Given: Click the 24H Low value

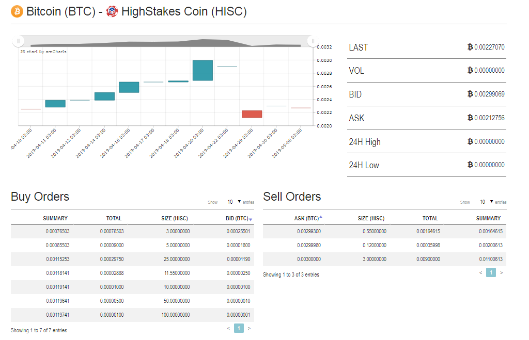Looking at the screenshot, I should (x=489, y=165).
